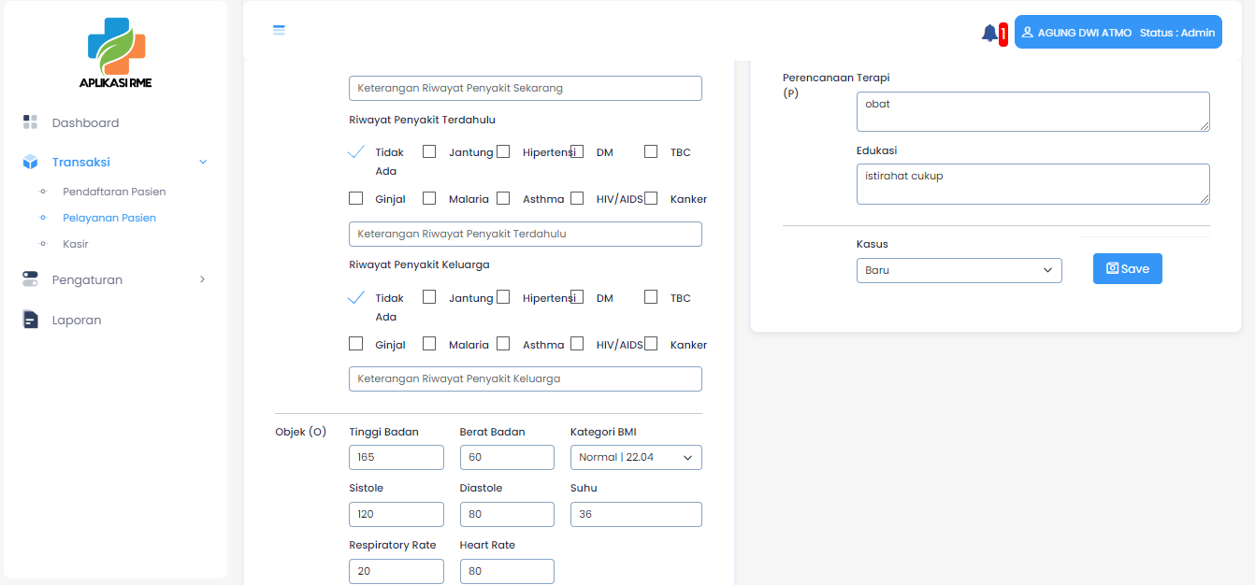This screenshot has height=585, width=1255.
Task: Click the Save button
Action: tap(1127, 268)
